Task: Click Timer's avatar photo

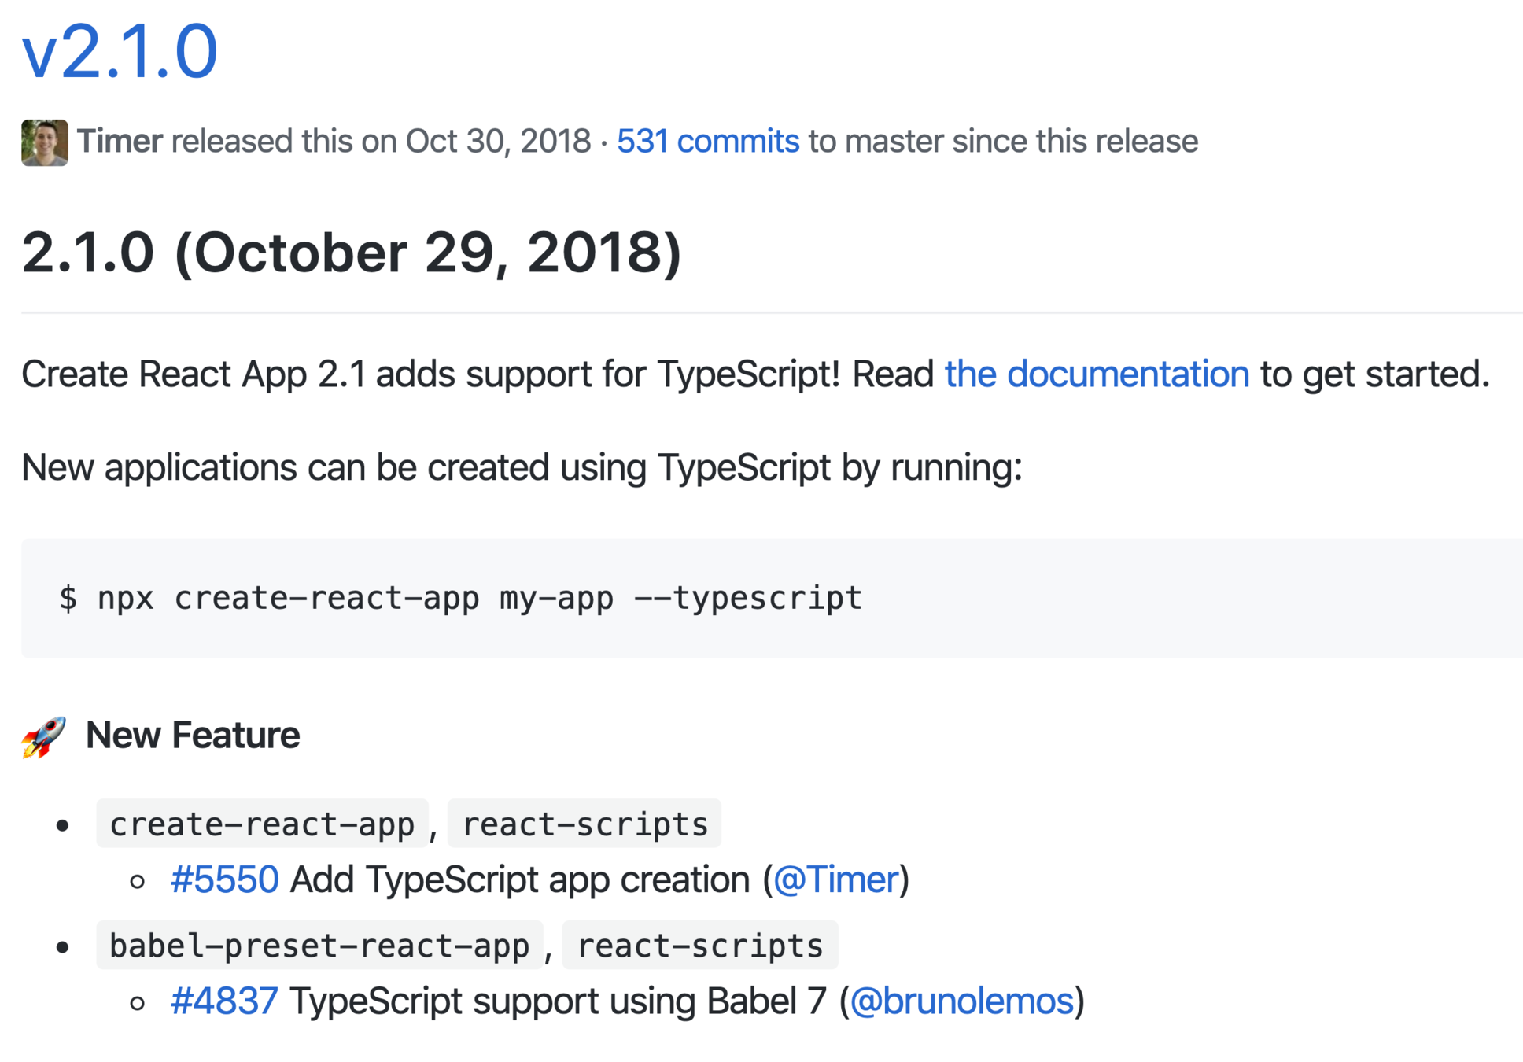Action: coord(44,142)
